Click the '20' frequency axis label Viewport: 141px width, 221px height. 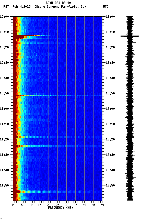coord(49,205)
